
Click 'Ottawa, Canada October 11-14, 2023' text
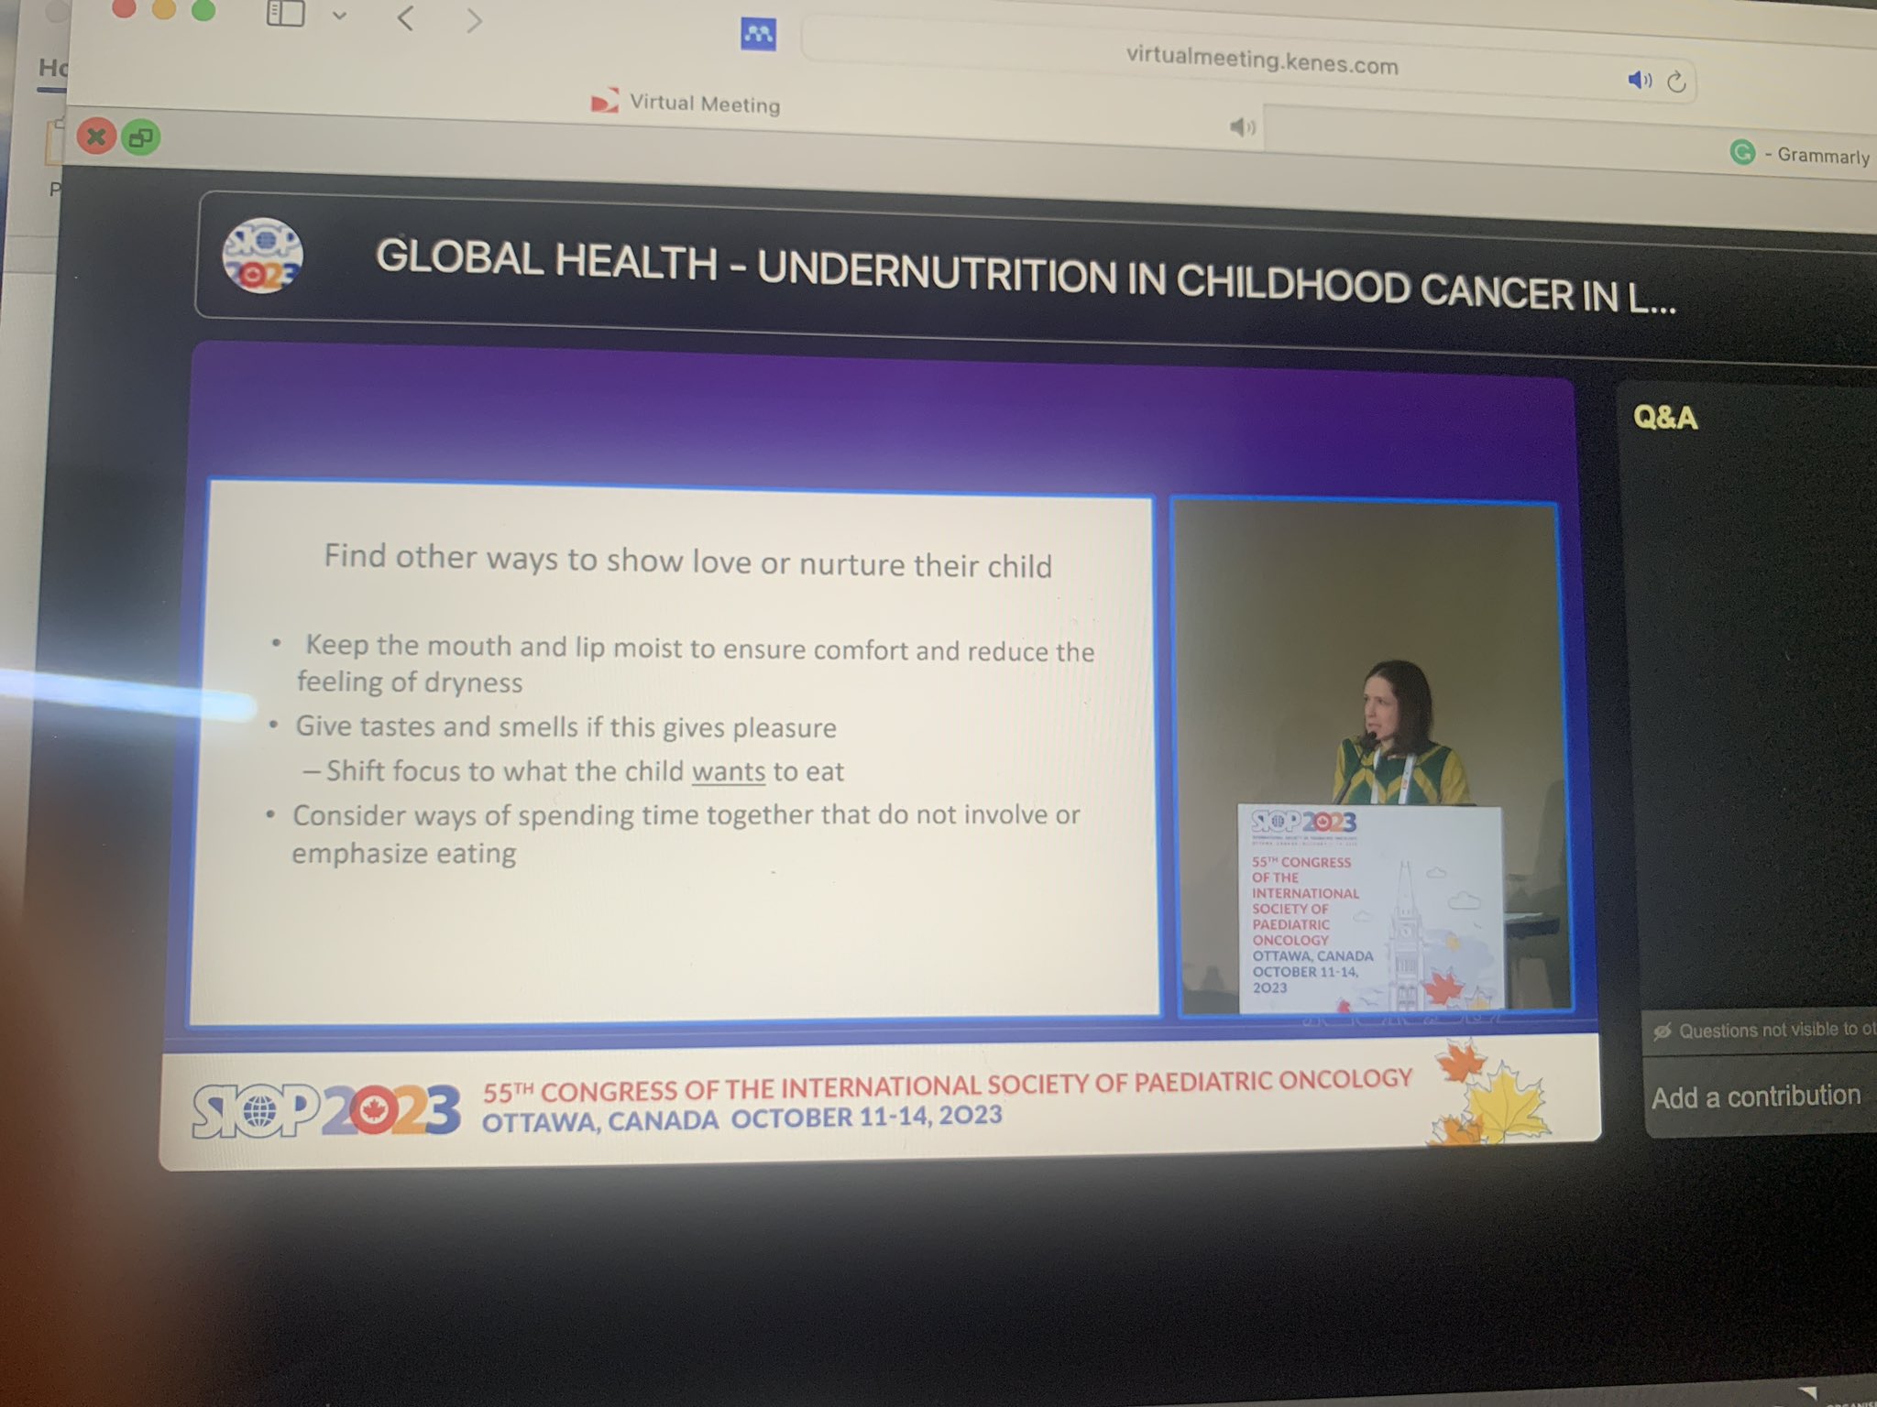741,1118
